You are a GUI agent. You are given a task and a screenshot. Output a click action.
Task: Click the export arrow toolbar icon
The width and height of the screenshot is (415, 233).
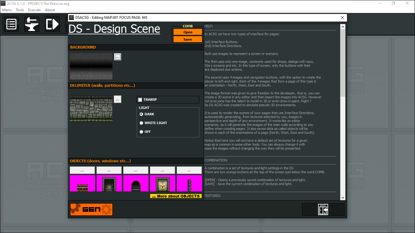click(x=52, y=24)
